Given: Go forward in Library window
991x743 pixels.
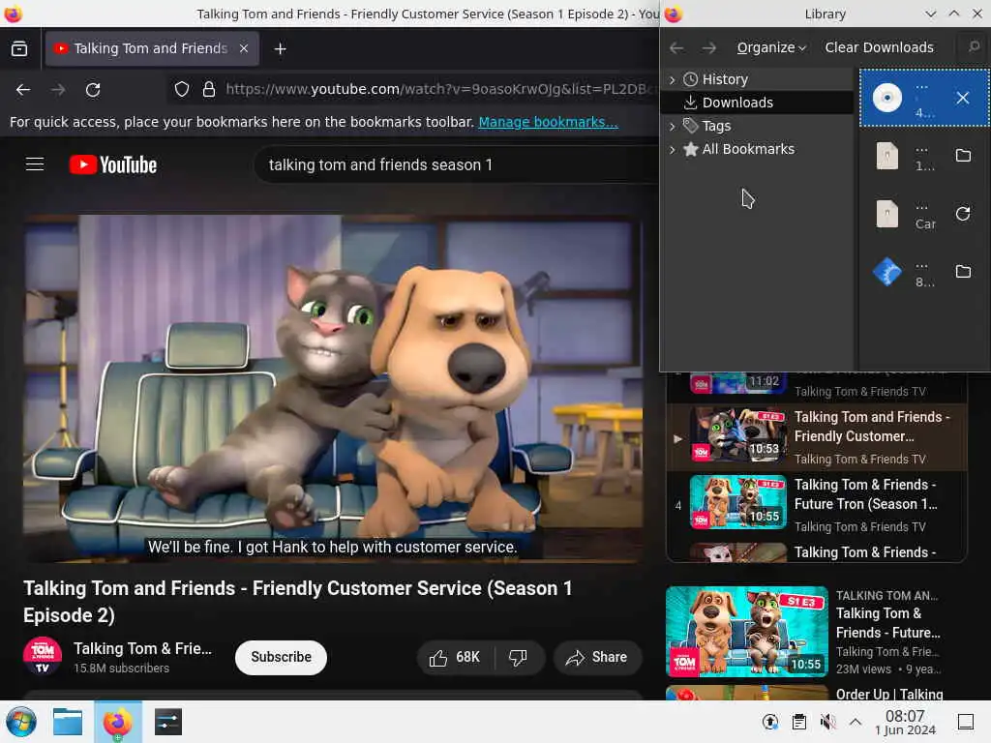Looking at the screenshot, I should (x=709, y=47).
